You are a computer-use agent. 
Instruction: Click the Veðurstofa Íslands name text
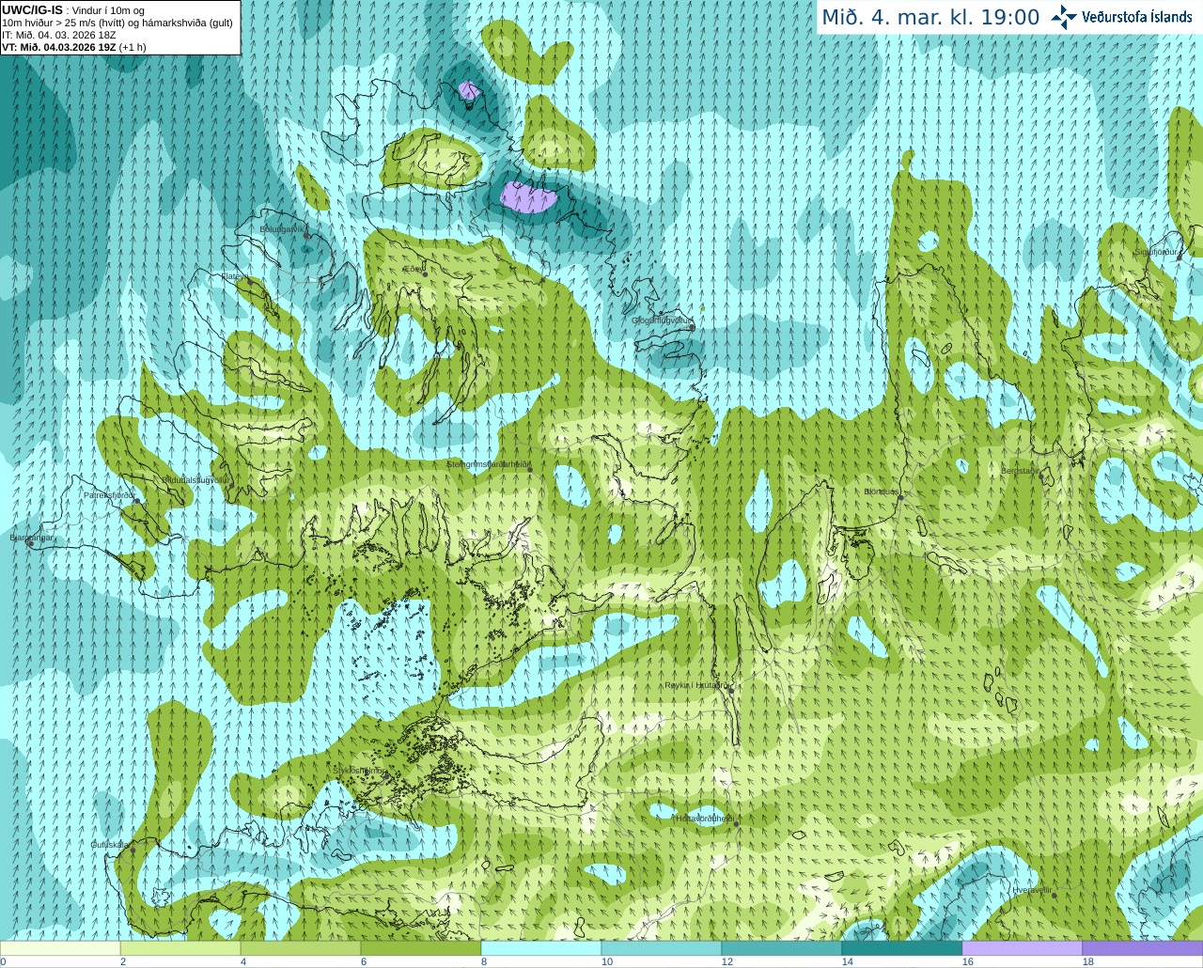1136,17
